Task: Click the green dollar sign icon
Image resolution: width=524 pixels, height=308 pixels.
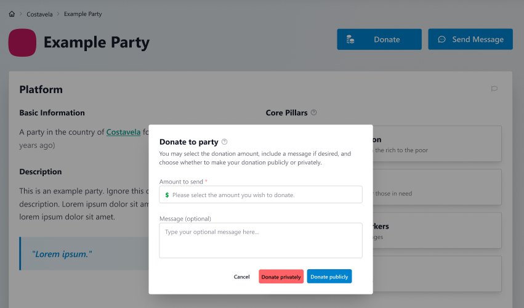Action: (167, 195)
